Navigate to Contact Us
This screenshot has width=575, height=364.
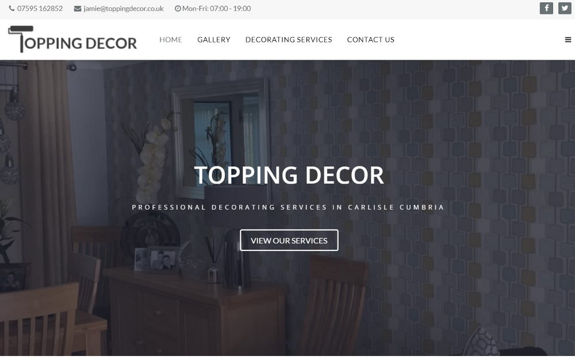coord(371,40)
